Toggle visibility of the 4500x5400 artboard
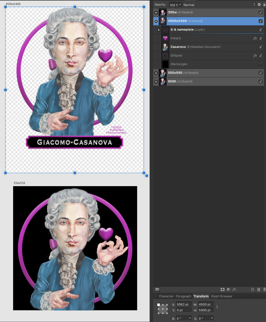This screenshot has height=322, width=266. pyautogui.click(x=261, y=21)
